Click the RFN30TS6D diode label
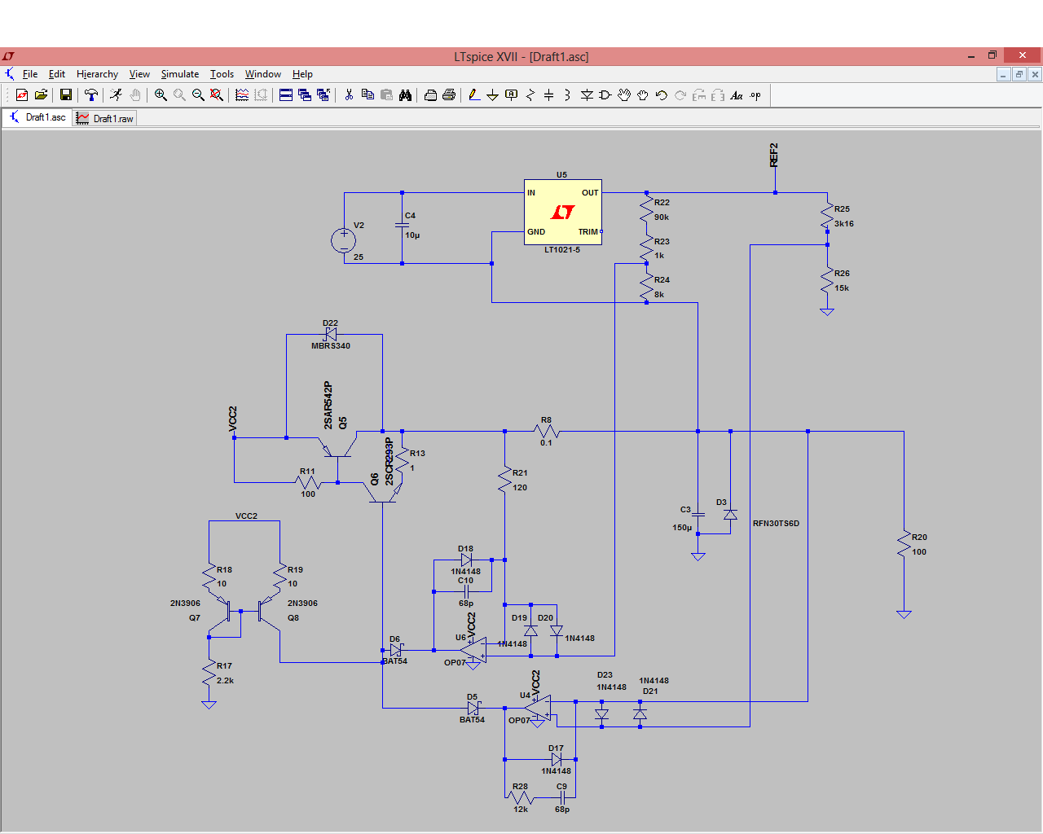The width and height of the screenshot is (1043, 834). point(776,524)
